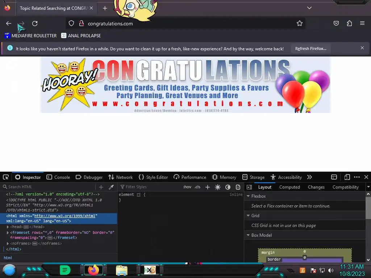This screenshot has width=371, height=278.
Task: Dismiss the Firefox refresh notification bar
Action: click(x=362, y=48)
